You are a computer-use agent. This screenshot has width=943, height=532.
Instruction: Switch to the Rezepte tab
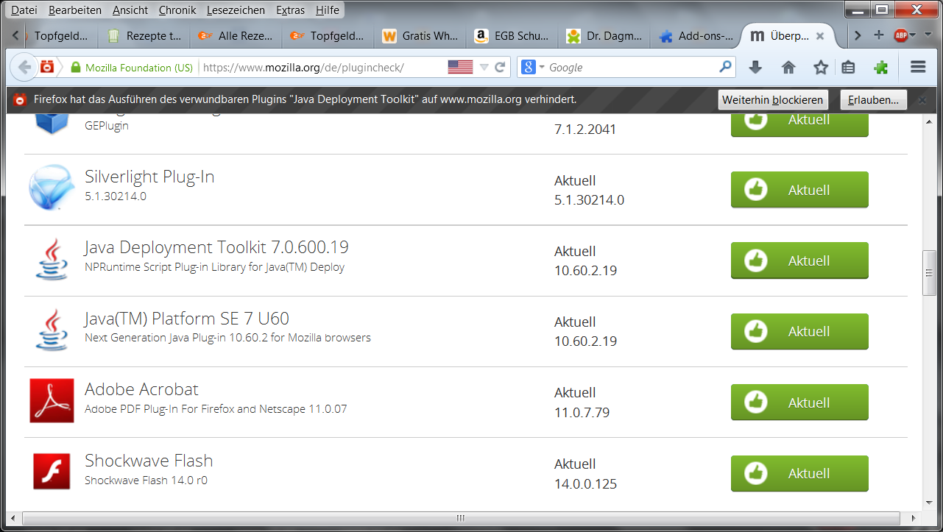click(144, 35)
